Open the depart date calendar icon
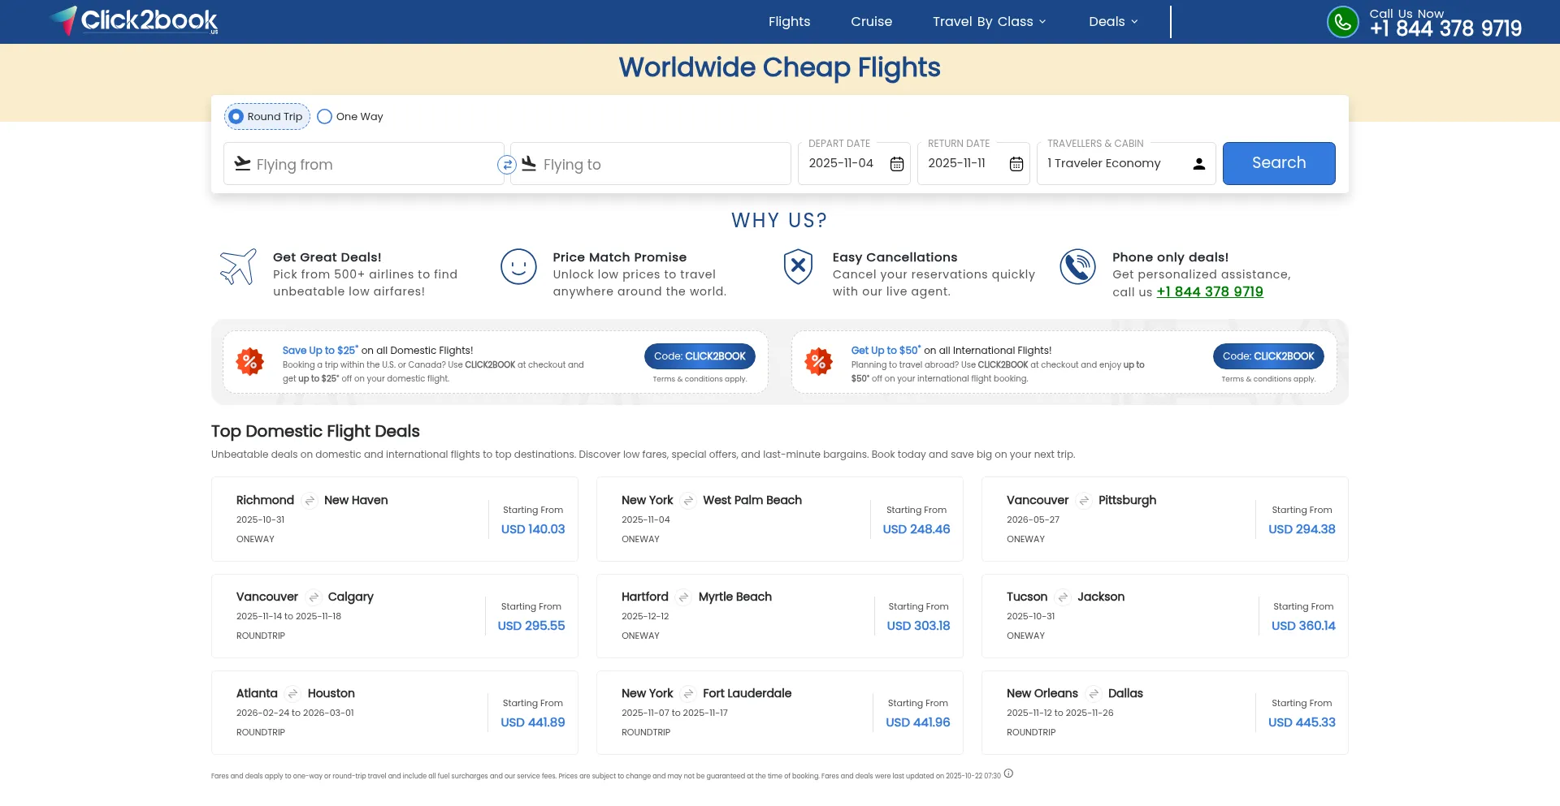This screenshot has width=1560, height=806. point(897,164)
